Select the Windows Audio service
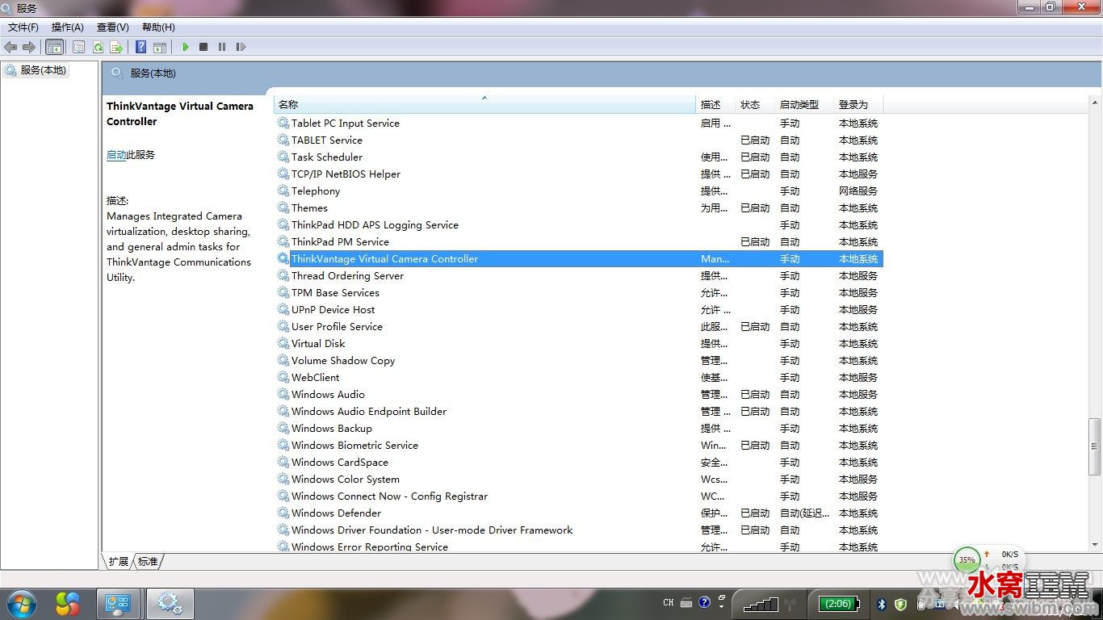The width and height of the screenshot is (1103, 620). pyautogui.click(x=579, y=395)
